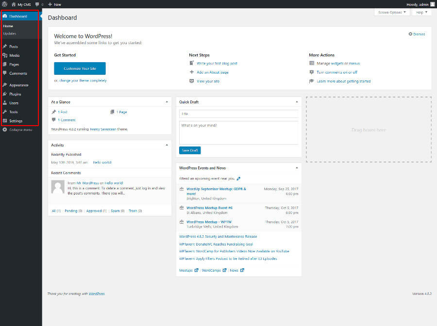Click the comments toggle icon in More Actions
Image resolution: width=437 pixels, height=326 pixels.
(x=312, y=72)
